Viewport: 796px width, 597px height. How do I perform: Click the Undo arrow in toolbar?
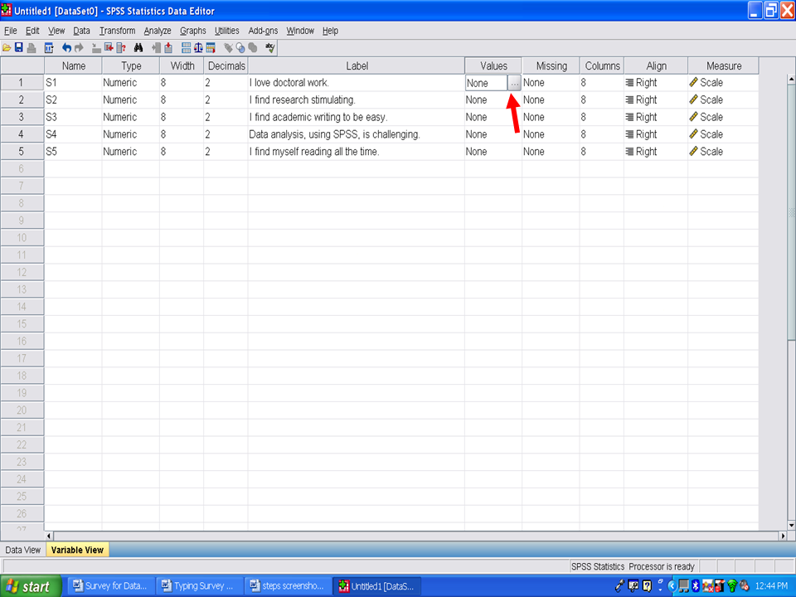click(x=67, y=48)
